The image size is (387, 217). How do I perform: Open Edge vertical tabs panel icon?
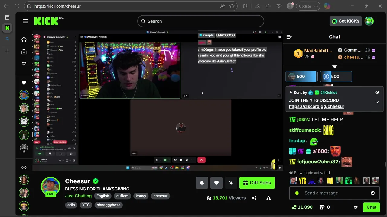coord(7,17)
